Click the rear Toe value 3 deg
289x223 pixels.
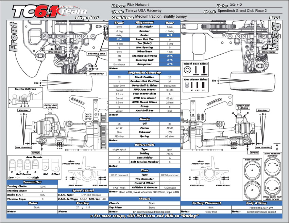coord(170,43)
